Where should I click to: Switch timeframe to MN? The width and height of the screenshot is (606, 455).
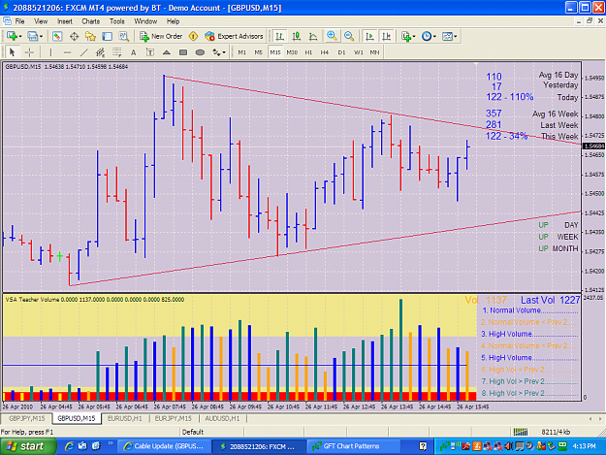(x=374, y=52)
